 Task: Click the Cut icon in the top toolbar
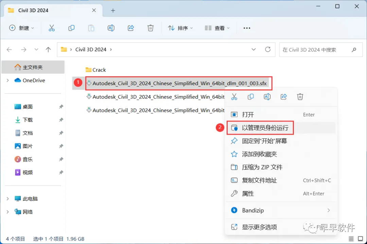click(x=52, y=28)
